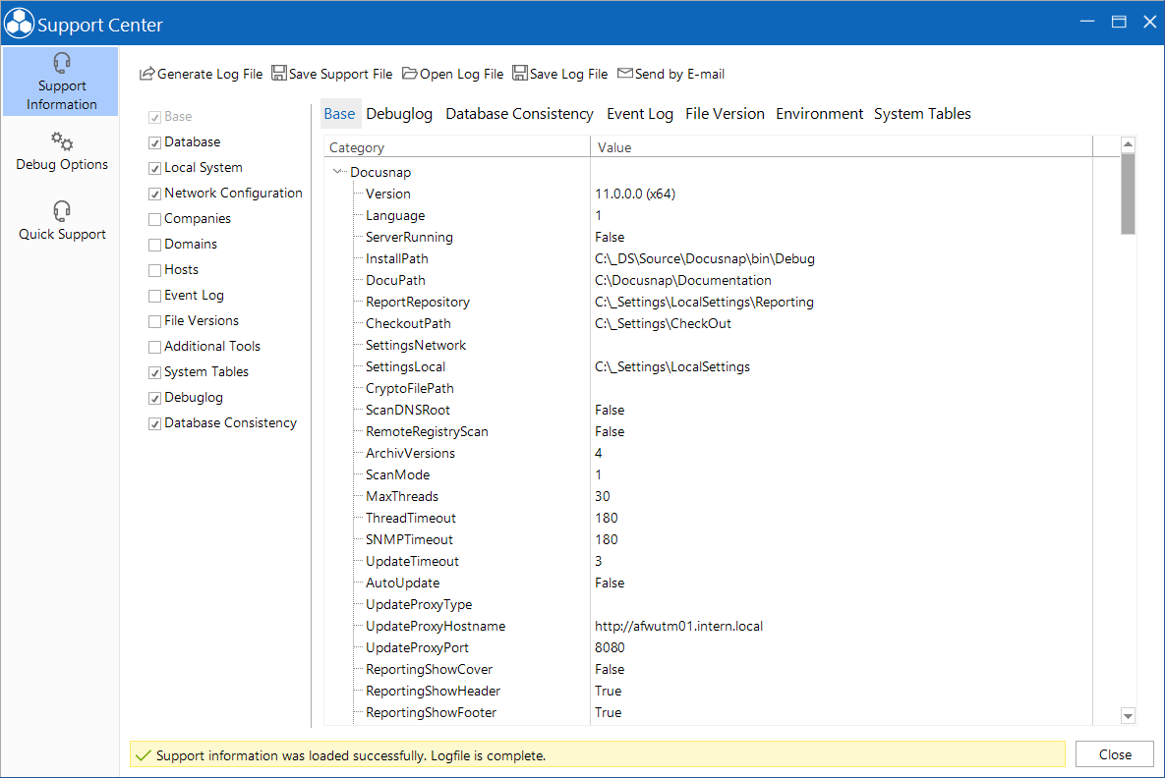
Task: Switch to the System Tables tab
Action: click(922, 114)
